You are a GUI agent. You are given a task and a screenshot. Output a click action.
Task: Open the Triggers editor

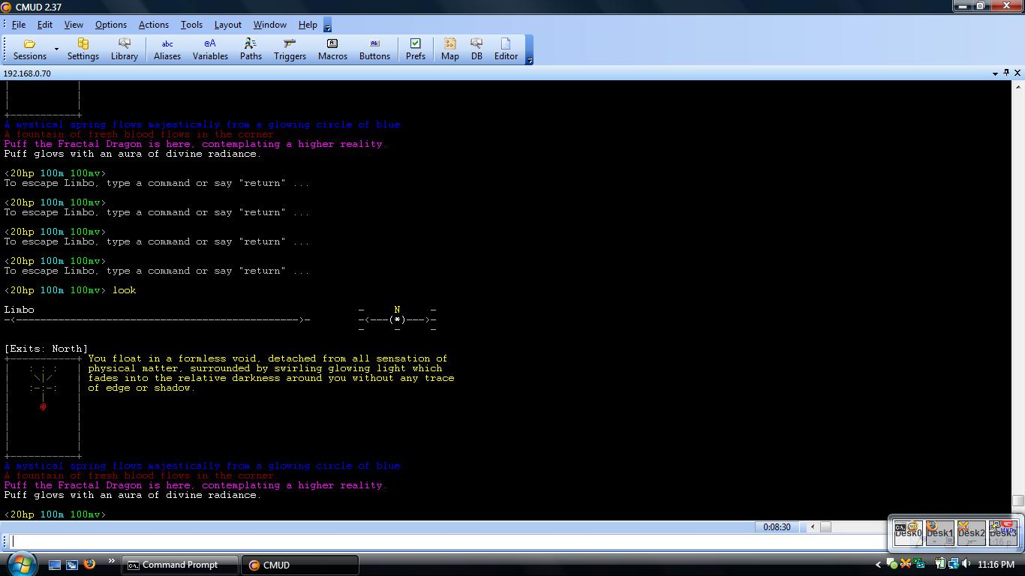pos(290,49)
